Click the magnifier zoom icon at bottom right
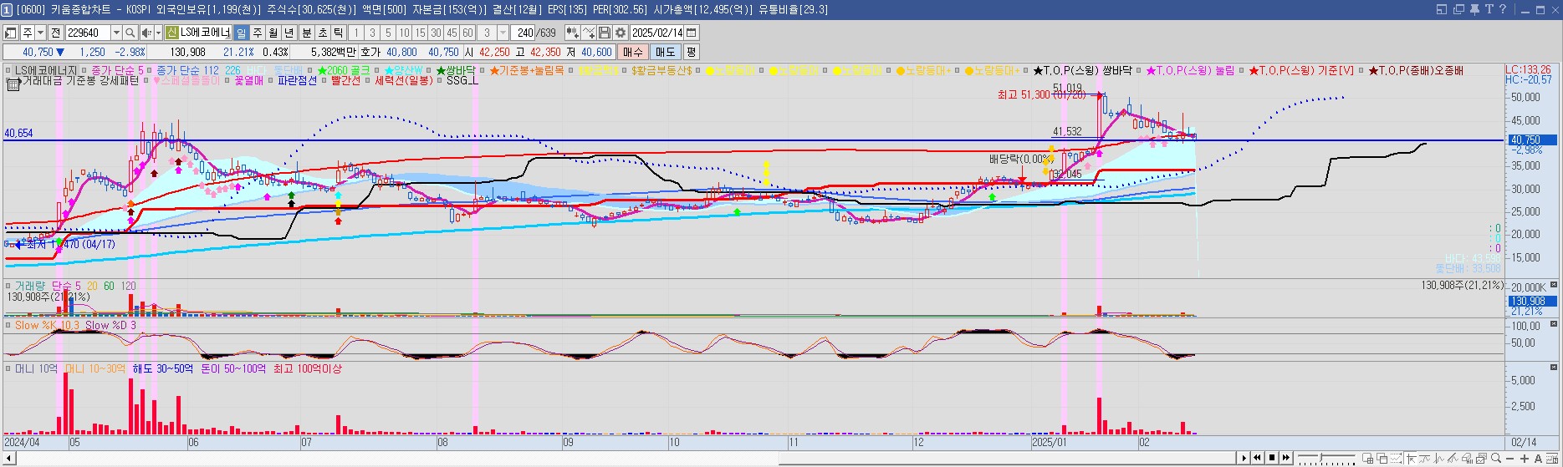Viewport: 1563px width, 467px height. 1496,458
